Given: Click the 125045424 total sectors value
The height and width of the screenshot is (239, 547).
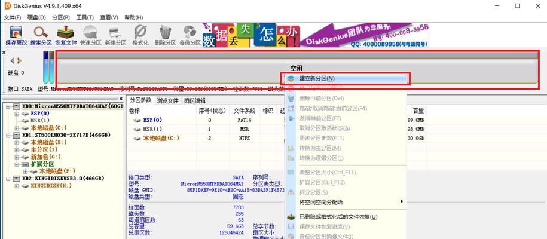Looking at the screenshot, I should pyautogui.click(x=231, y=232).
